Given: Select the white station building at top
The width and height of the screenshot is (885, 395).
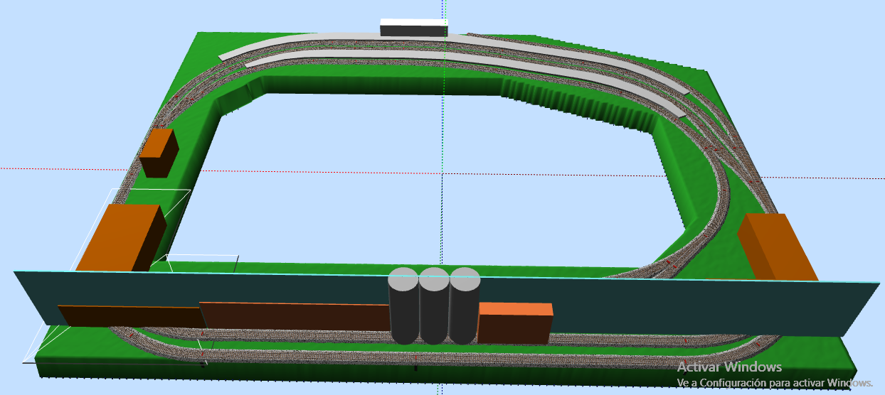Looking at the screenshot, I should 413,28.
